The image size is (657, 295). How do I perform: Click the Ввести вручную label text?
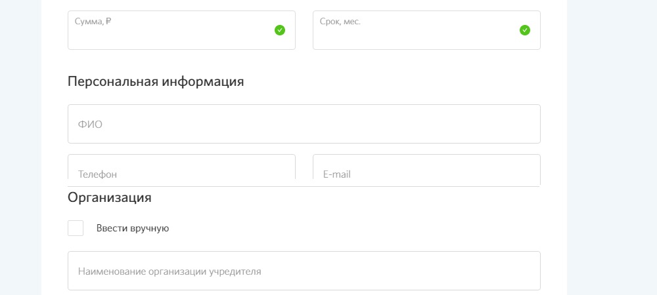click(133, 229)
